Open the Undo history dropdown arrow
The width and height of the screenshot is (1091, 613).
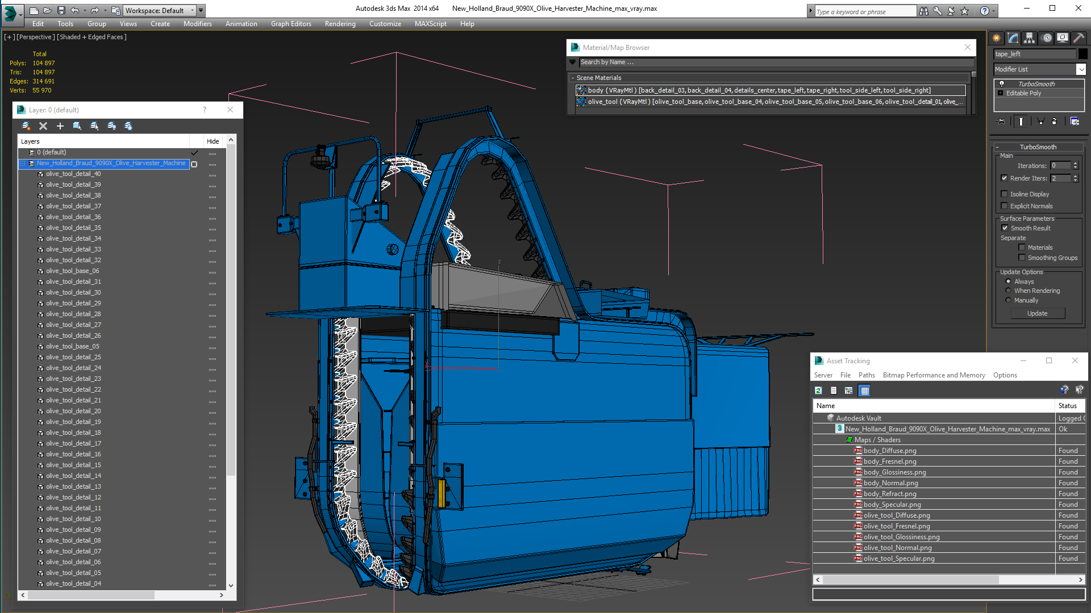85,10
